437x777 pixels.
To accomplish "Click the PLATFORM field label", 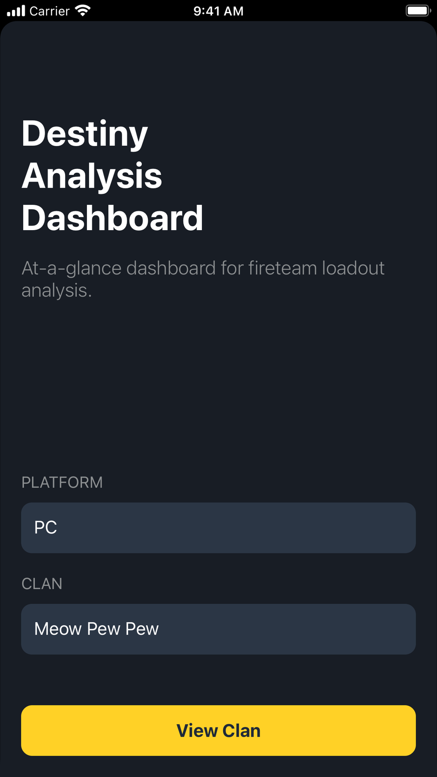I will 62,483.
